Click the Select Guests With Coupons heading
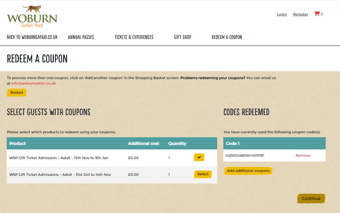The width and height of the screenshot is (340, 213). click(x=48, y=112)
